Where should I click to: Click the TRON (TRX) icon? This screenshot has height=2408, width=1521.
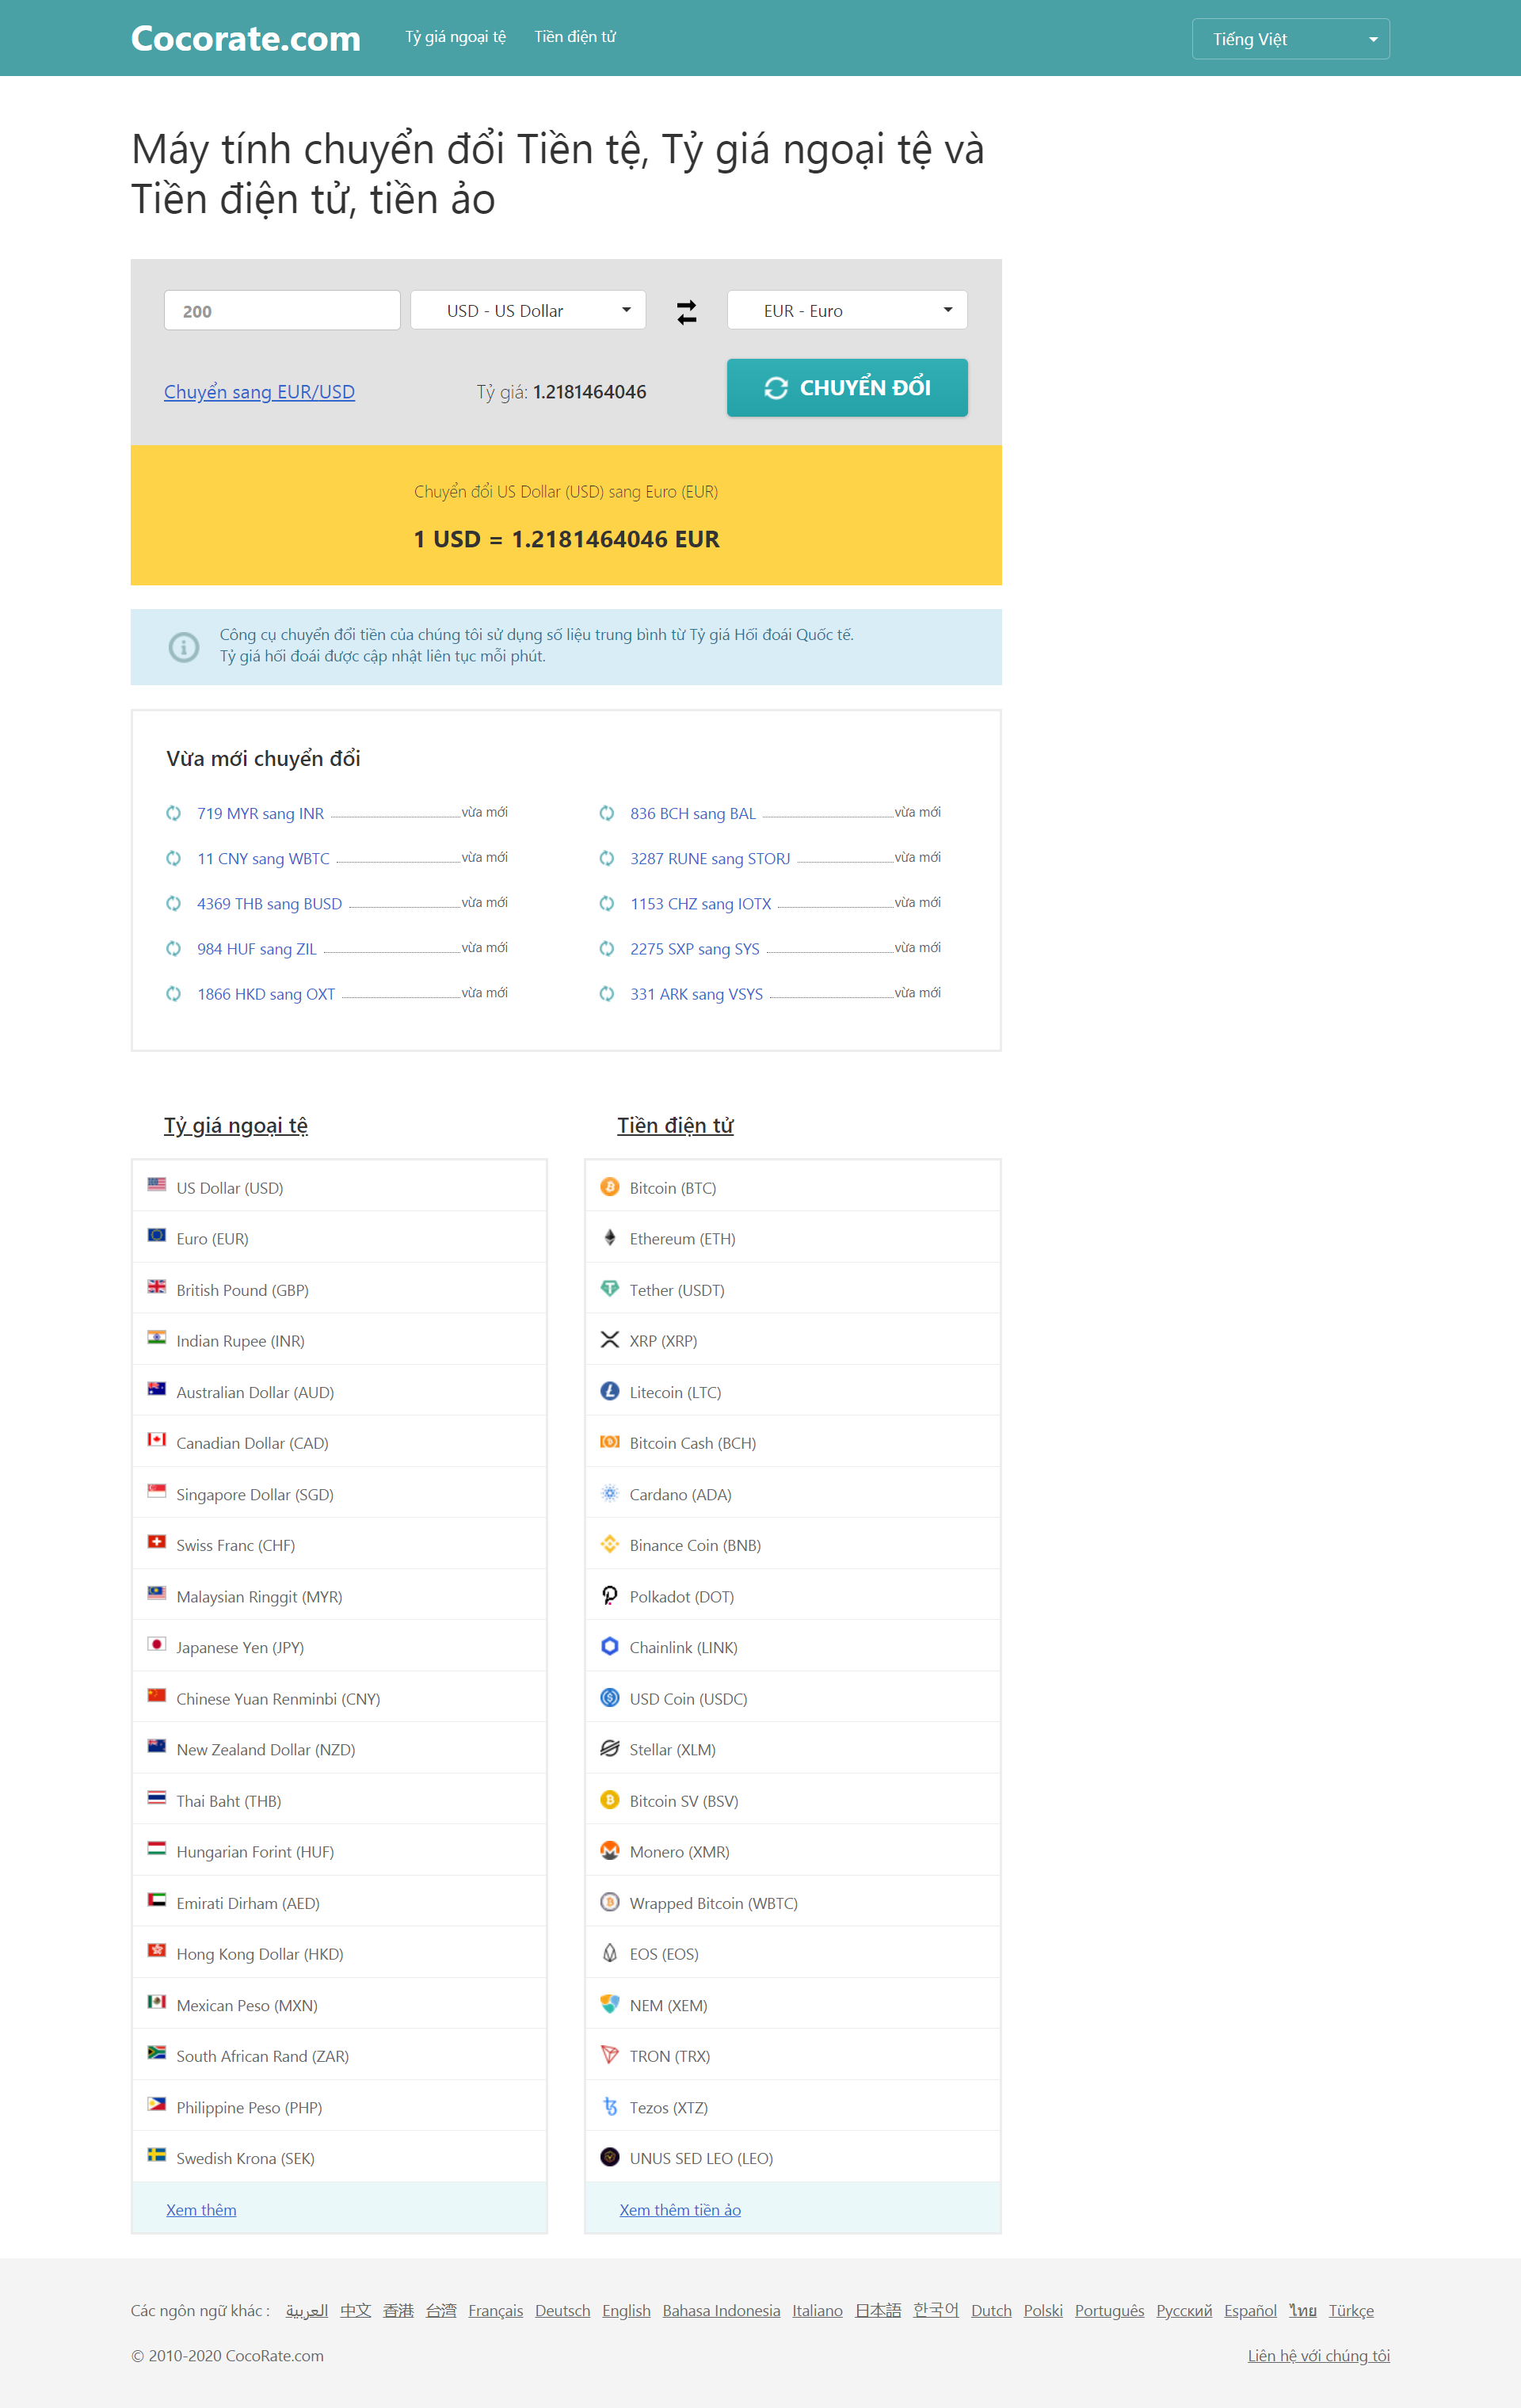point(609,2055)
